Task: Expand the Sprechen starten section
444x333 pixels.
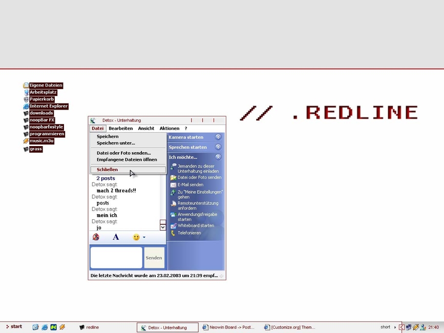Action: click(218, 147)
